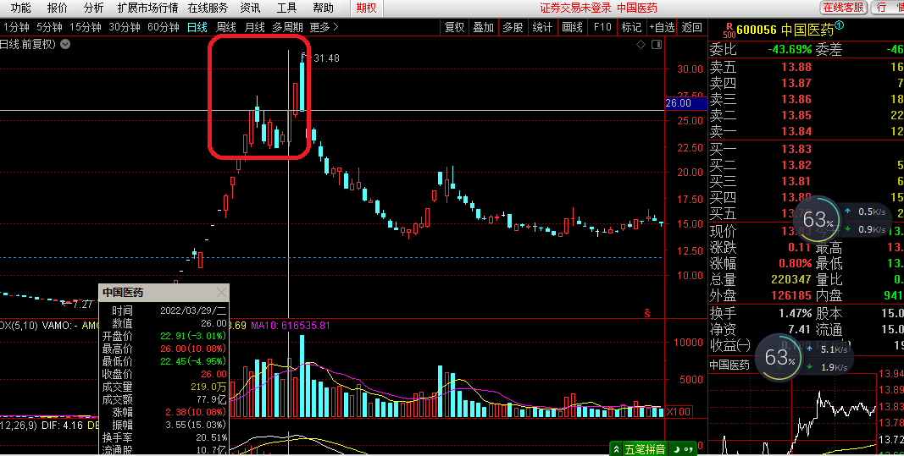
Task: Open the 功能 menu
Action: [x=20, y=8]
